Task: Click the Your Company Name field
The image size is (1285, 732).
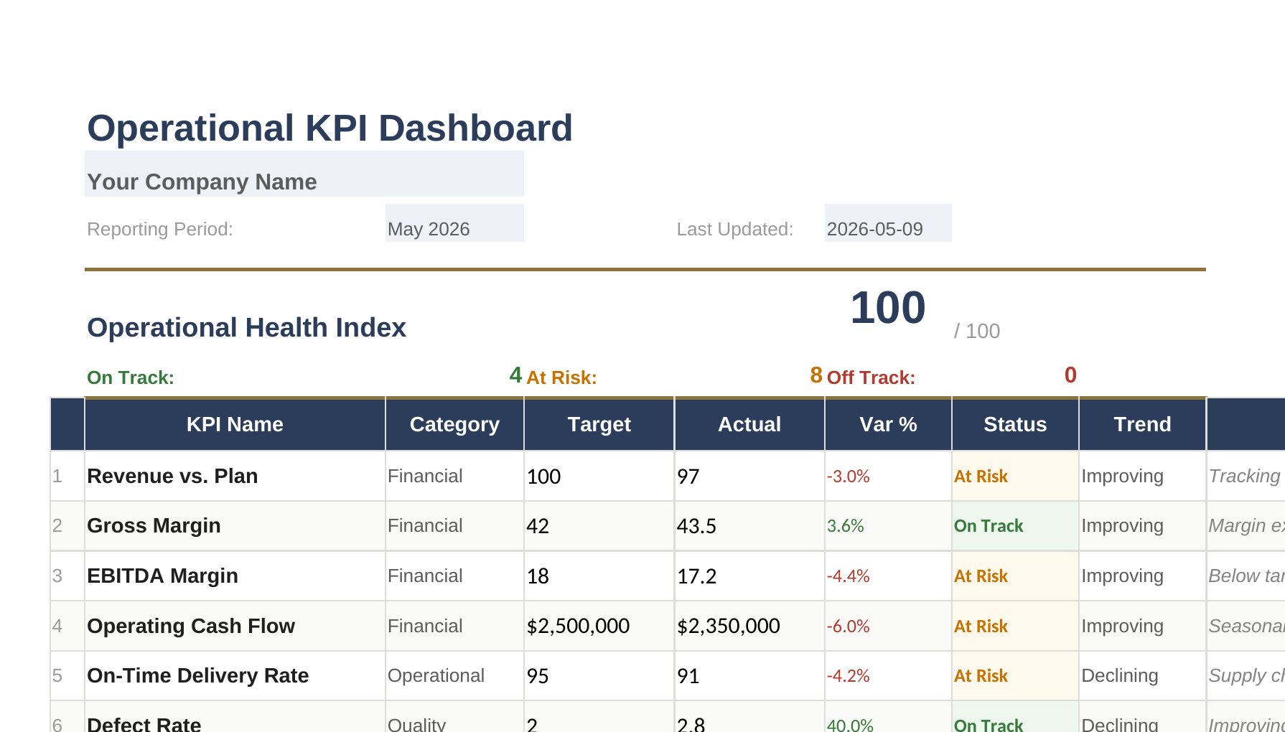Action: click(304, 174)
